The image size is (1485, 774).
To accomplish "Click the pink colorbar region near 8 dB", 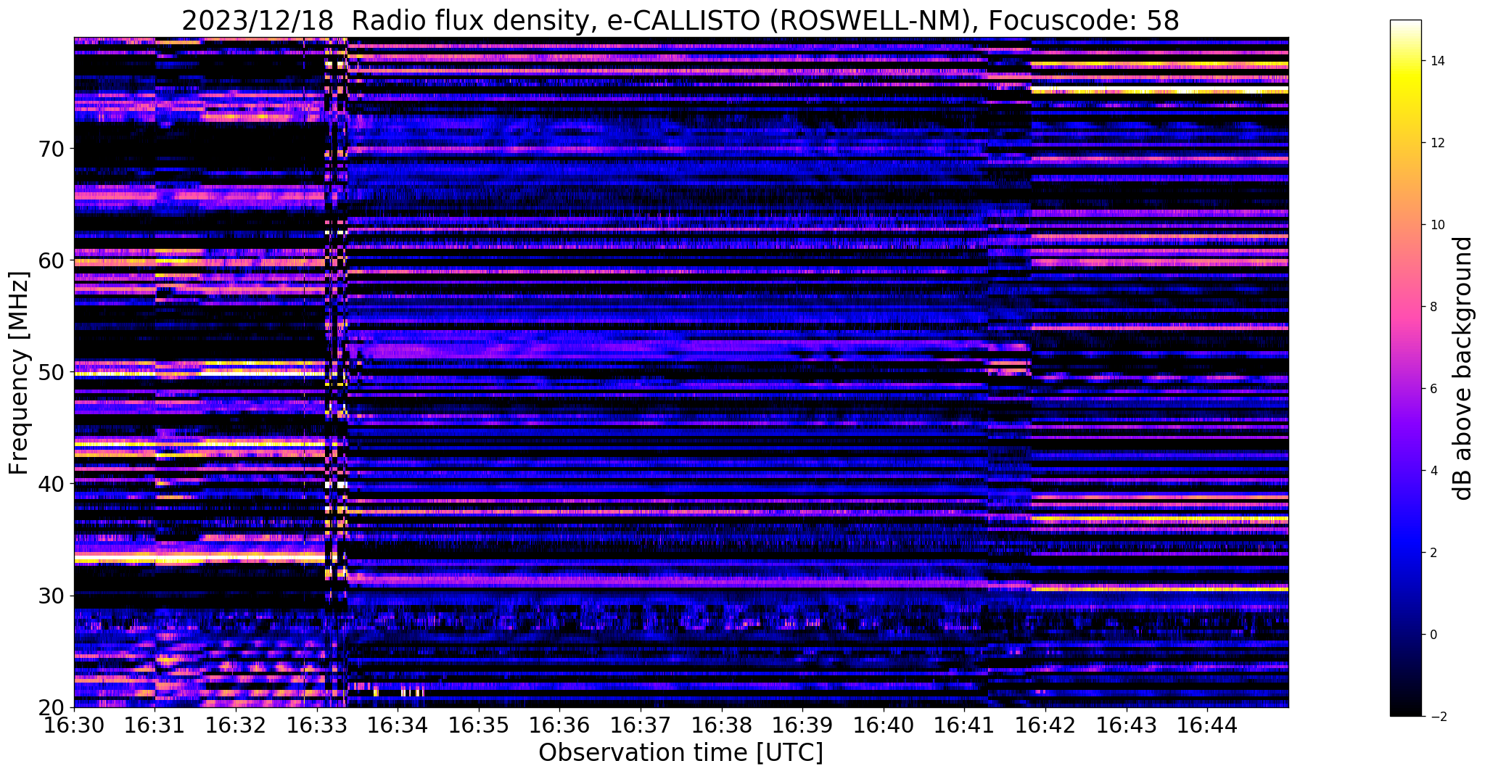I will tap(1405, 307).
